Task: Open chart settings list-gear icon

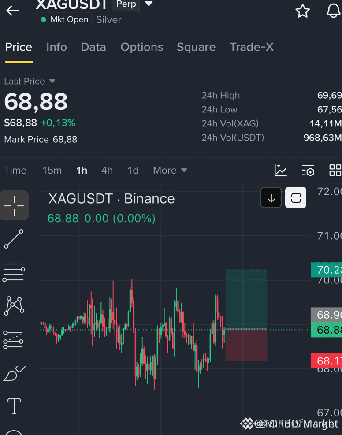Action: (x=308, y=170)
